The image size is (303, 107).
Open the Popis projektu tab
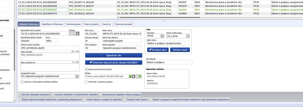pyautogui.click(x=92, y=24)
